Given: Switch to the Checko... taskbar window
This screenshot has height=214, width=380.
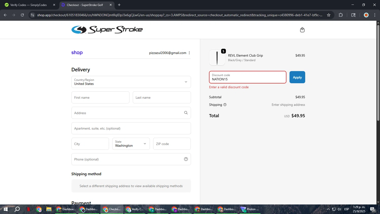Looking at the screenshot, I should [112, 209].
